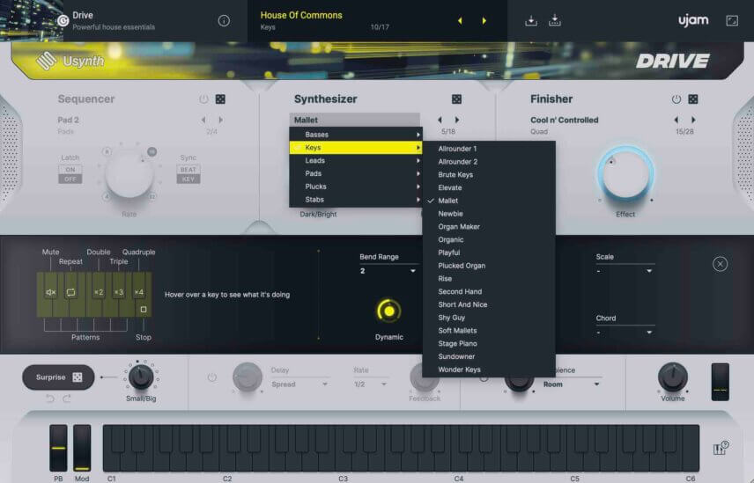This screenshot has width=754, height=483.
Task: Click the Mute key icon
Action: tap(50, 292)
